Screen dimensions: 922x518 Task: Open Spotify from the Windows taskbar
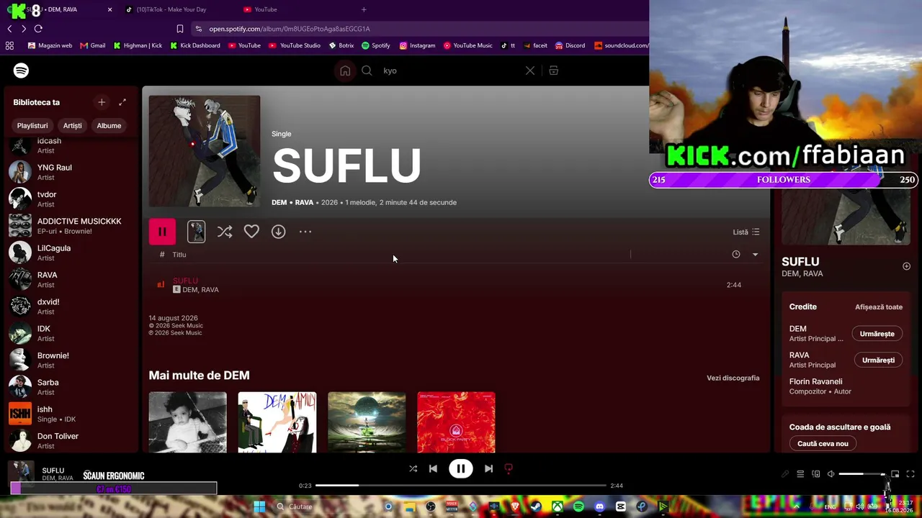(578, 506)
